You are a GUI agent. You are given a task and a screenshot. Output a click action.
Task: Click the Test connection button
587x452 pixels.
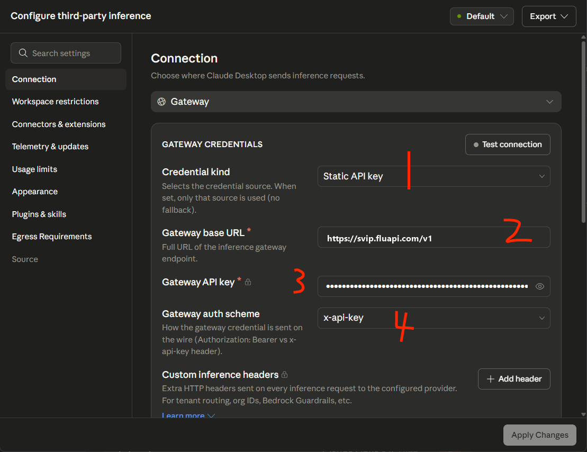pyautogui.click(x=507, y=144)
